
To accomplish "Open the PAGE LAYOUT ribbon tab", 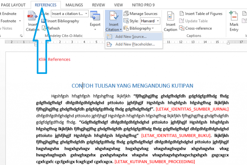I will 13,5.
